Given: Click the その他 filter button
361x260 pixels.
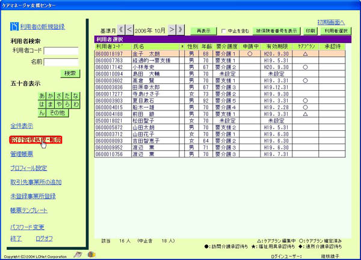Looking at the screenshot, I should point(57,113).
